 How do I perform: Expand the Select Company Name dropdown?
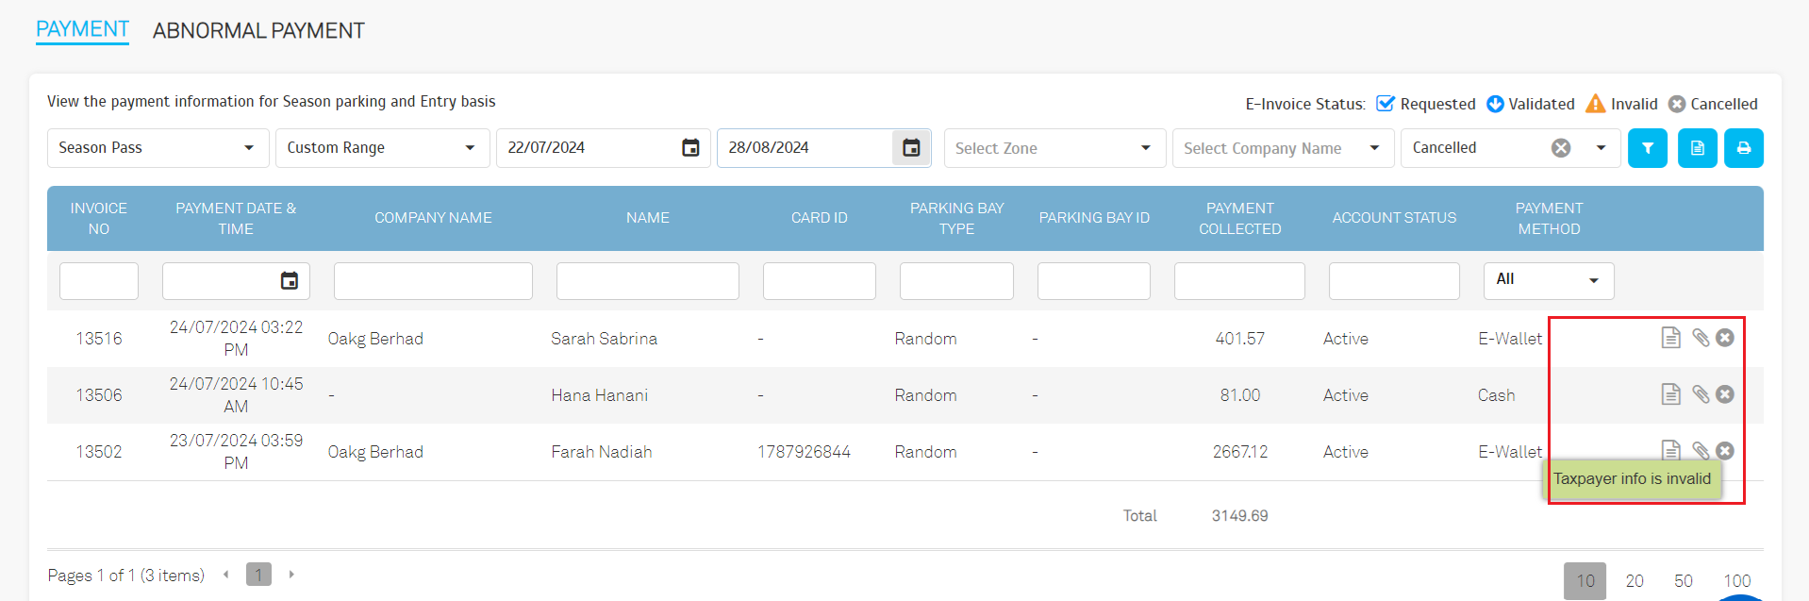click(x=1282, y=148)
